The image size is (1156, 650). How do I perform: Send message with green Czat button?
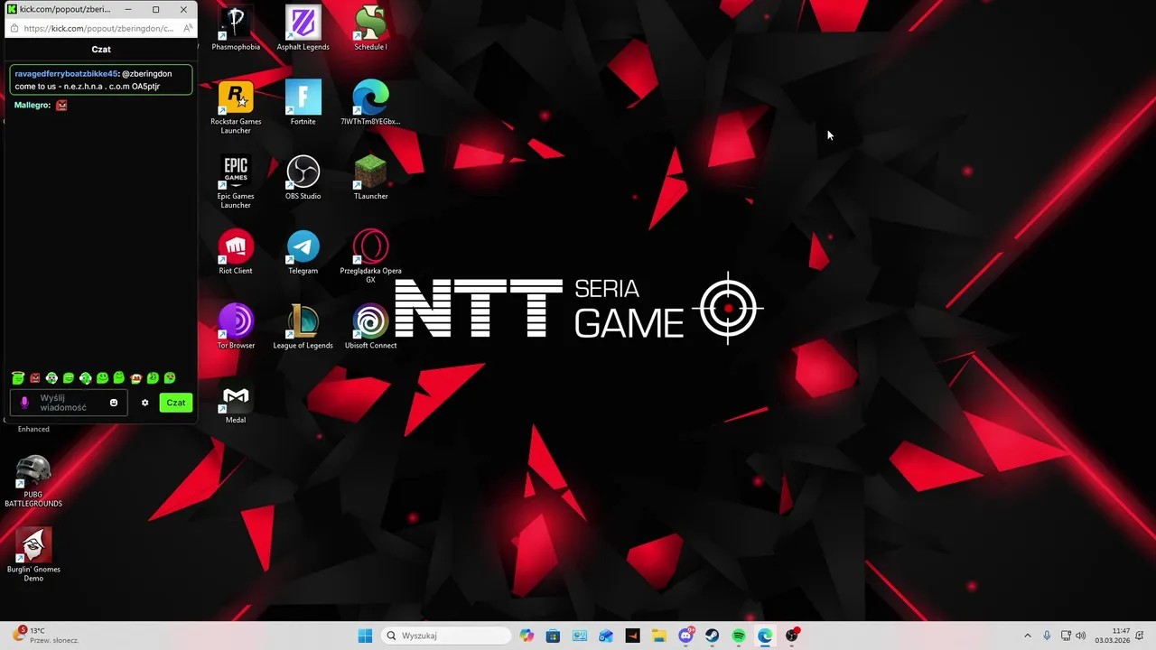(x=176, y=403)
